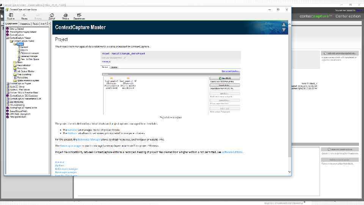This screenshot has width=364, height=205.
Task: Collapse the open ContextCapture Master book
Action: pyautogui.click(x=8, y=38)
